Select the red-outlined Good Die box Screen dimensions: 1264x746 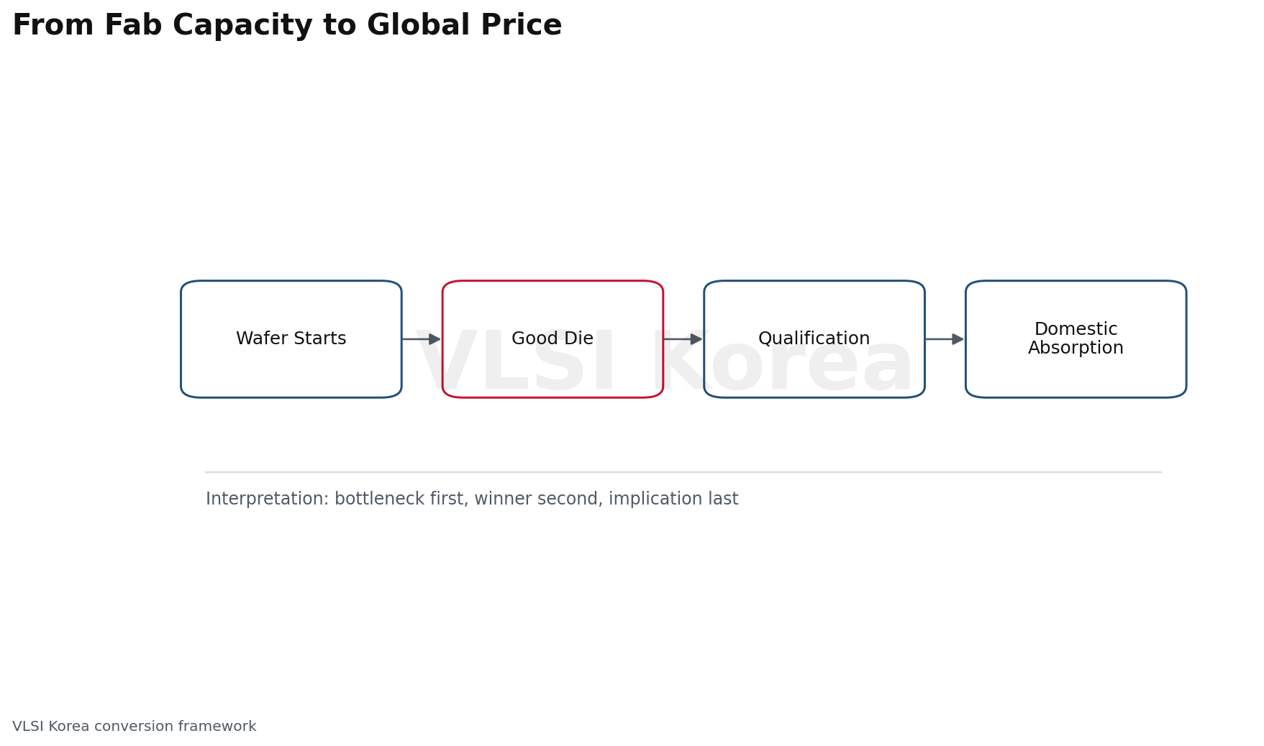tap(553, 339)
